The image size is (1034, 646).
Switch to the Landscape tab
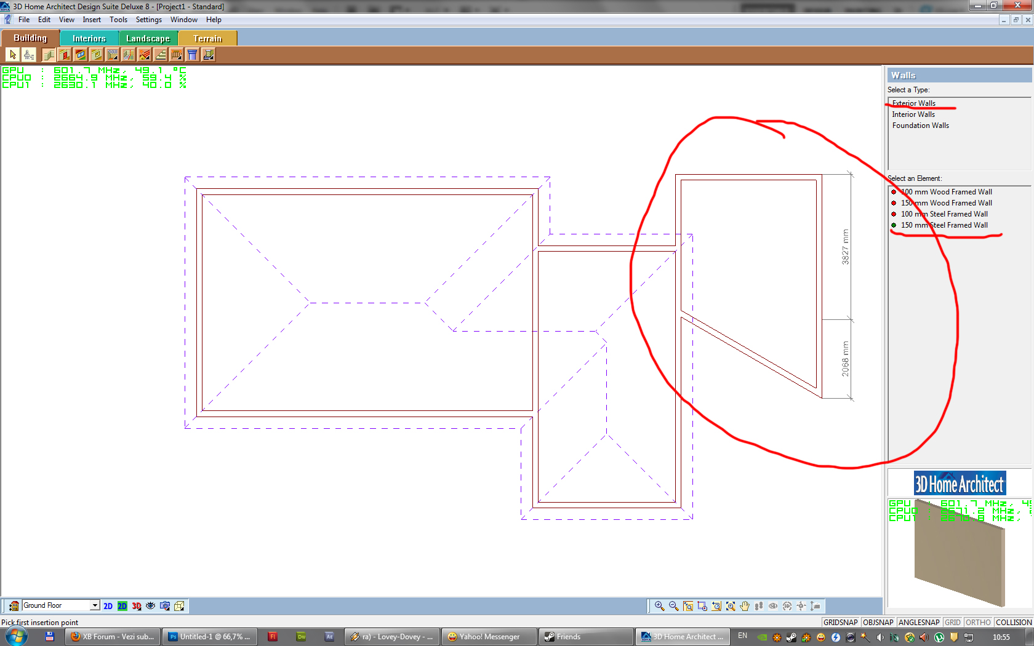pyautogui.click(x=148, y=38)
